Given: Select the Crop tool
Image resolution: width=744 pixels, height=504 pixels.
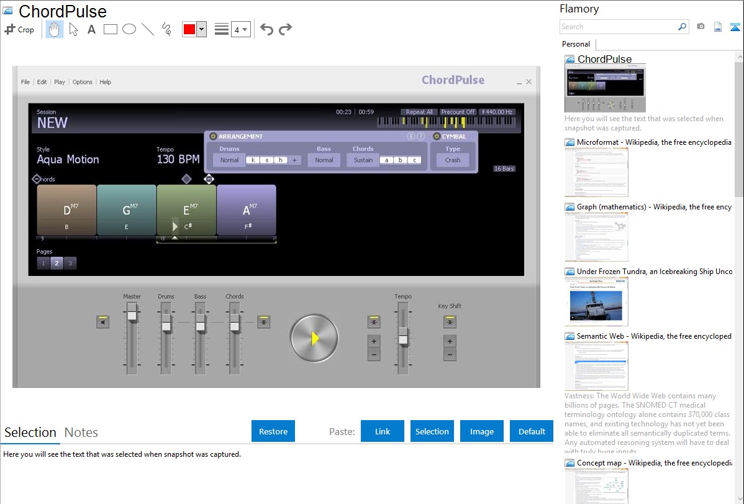Looking at the screenshot, I should click(19, 29).
